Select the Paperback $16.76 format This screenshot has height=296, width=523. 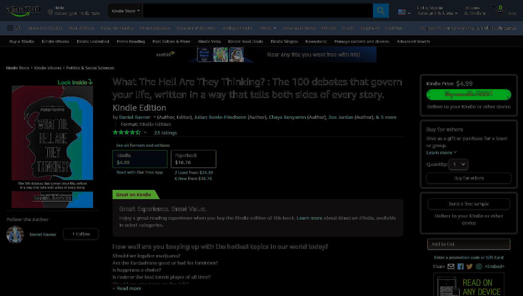click(194, 159)
